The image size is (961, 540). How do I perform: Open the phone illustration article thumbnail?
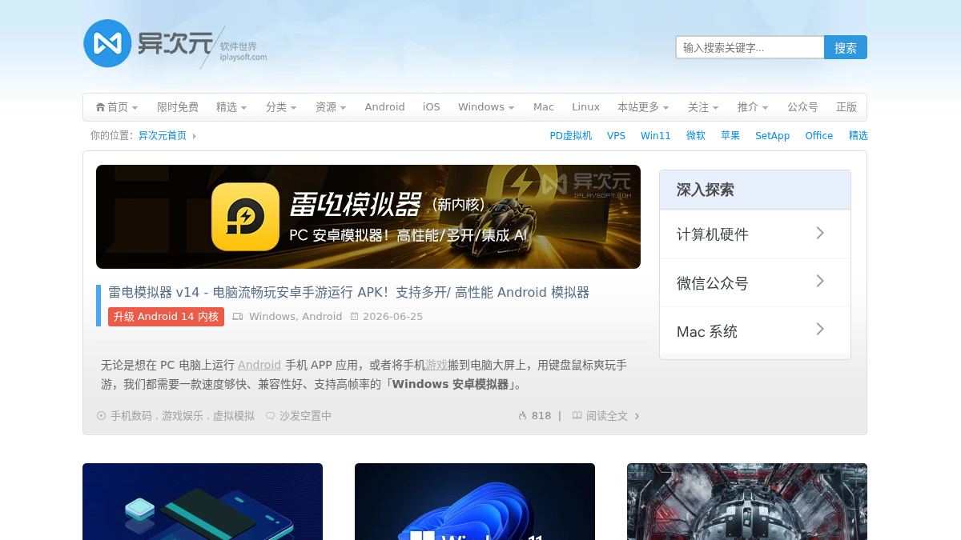203,502
